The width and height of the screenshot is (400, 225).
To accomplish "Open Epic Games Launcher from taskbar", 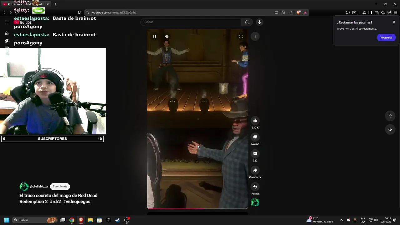I will [108, 220].
